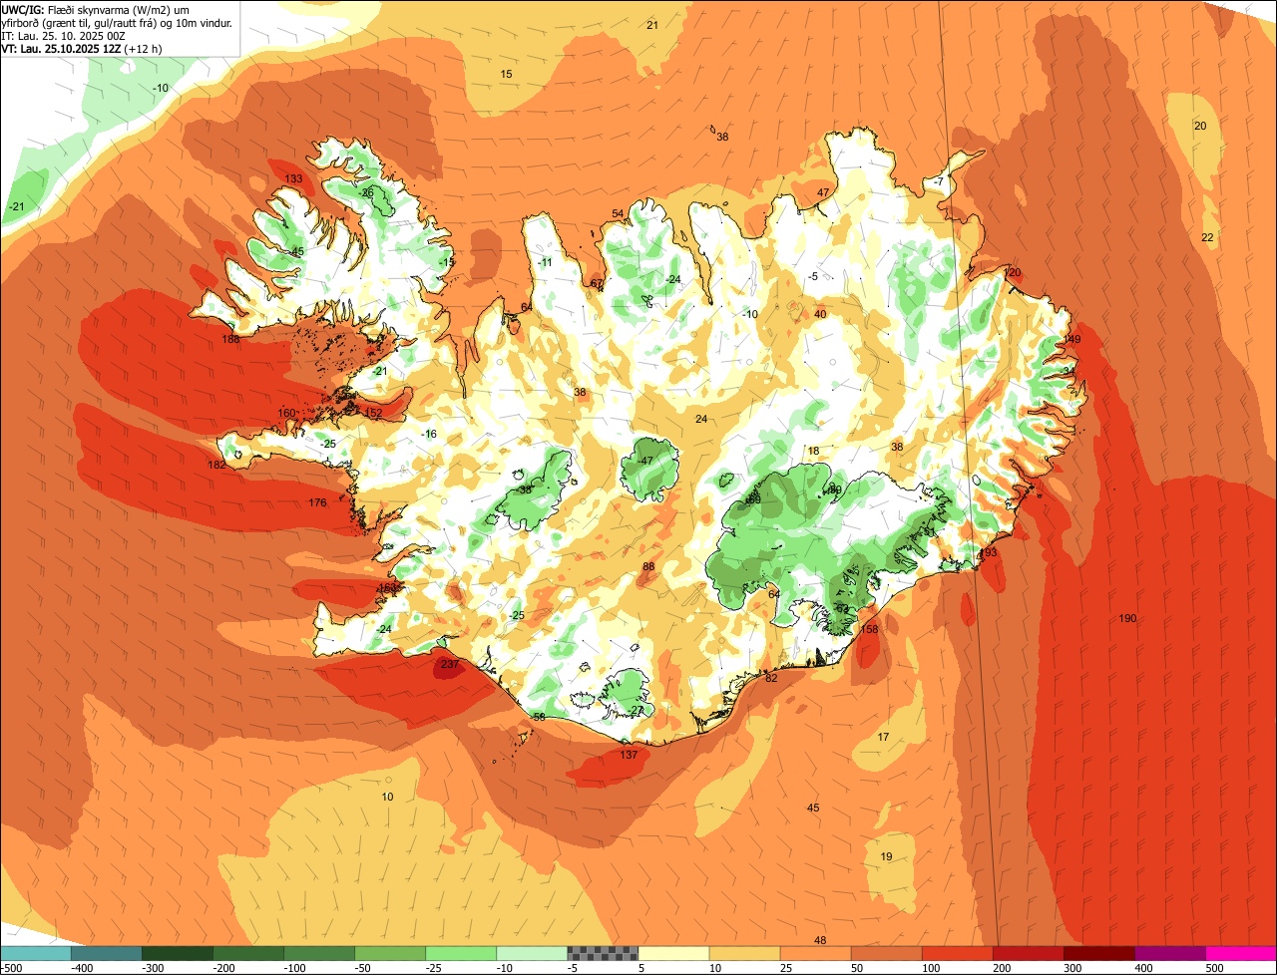The width and height of the screenshot is (1277, 975).
Task: Click the map value "193" on the southeast coast
Action: (989, 552)
